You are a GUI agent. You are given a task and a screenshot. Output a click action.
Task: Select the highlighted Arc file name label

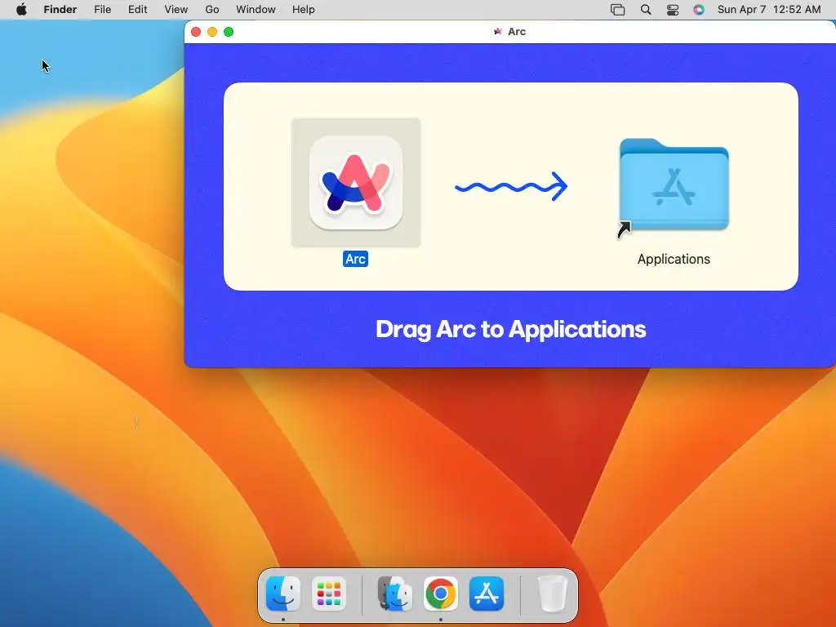pyautogui.click(x=355, y=259)
